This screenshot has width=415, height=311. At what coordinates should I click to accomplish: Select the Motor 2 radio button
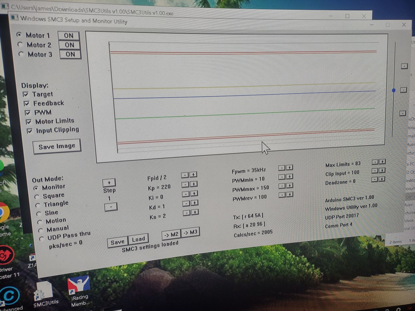(x=20, y=44)
